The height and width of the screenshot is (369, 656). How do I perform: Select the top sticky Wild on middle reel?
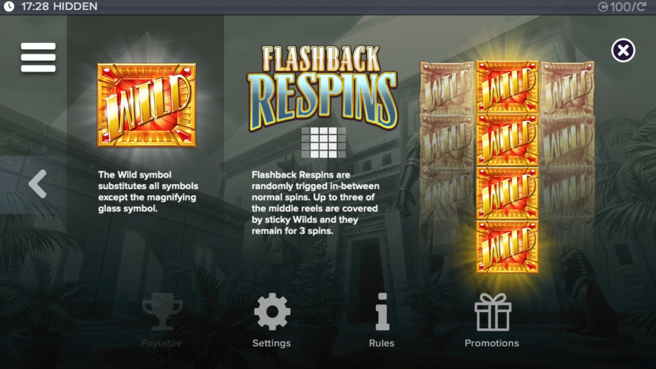click(x=507, y=87)
